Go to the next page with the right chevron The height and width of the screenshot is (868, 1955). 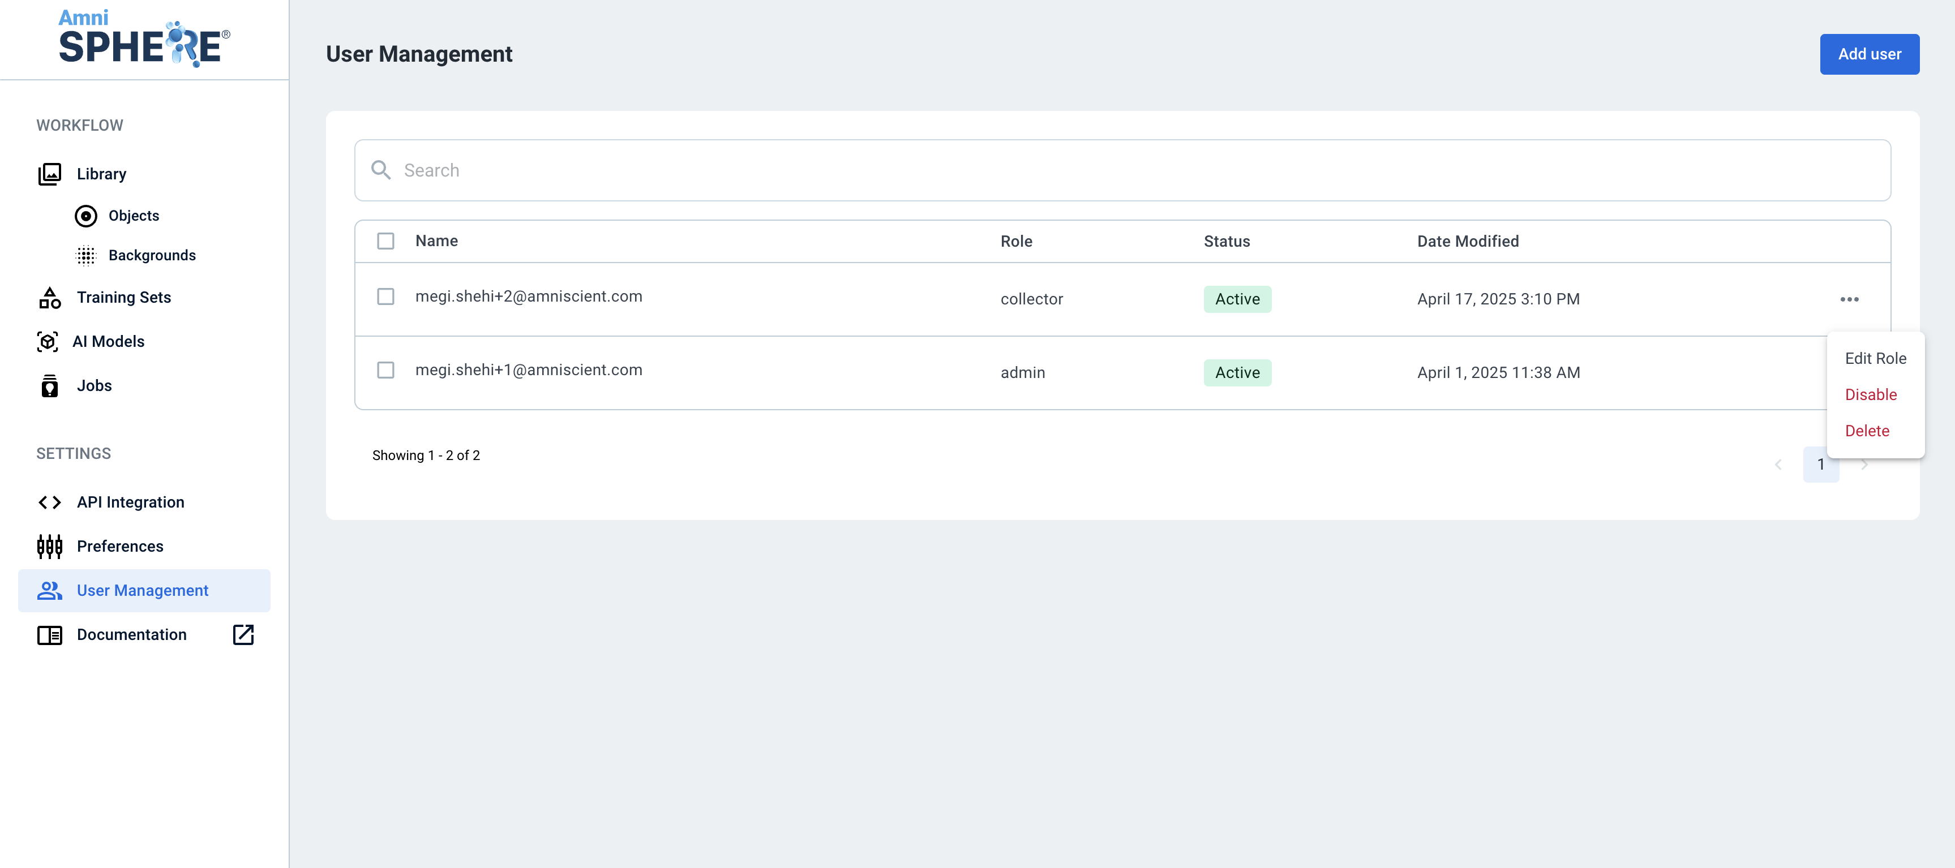click(1864, 465)
